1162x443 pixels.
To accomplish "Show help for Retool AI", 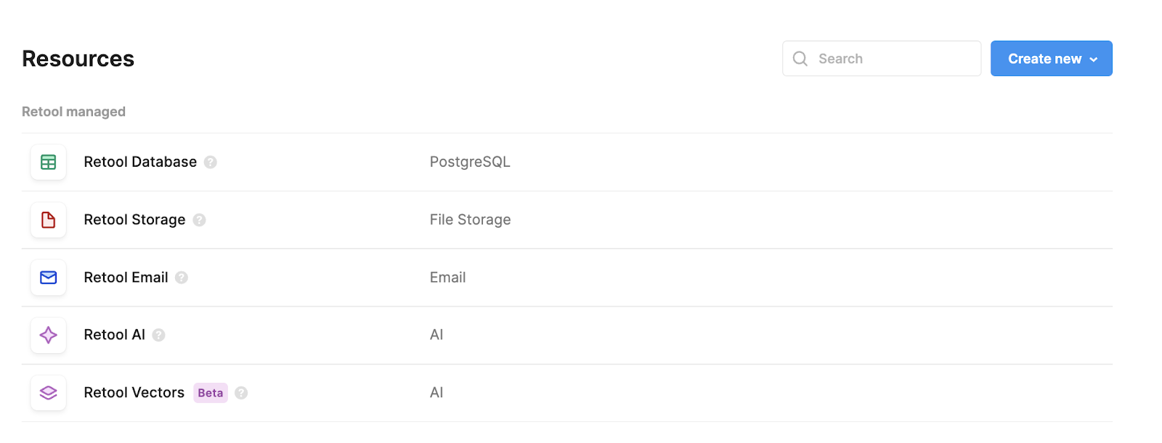I will coord(159,335).
